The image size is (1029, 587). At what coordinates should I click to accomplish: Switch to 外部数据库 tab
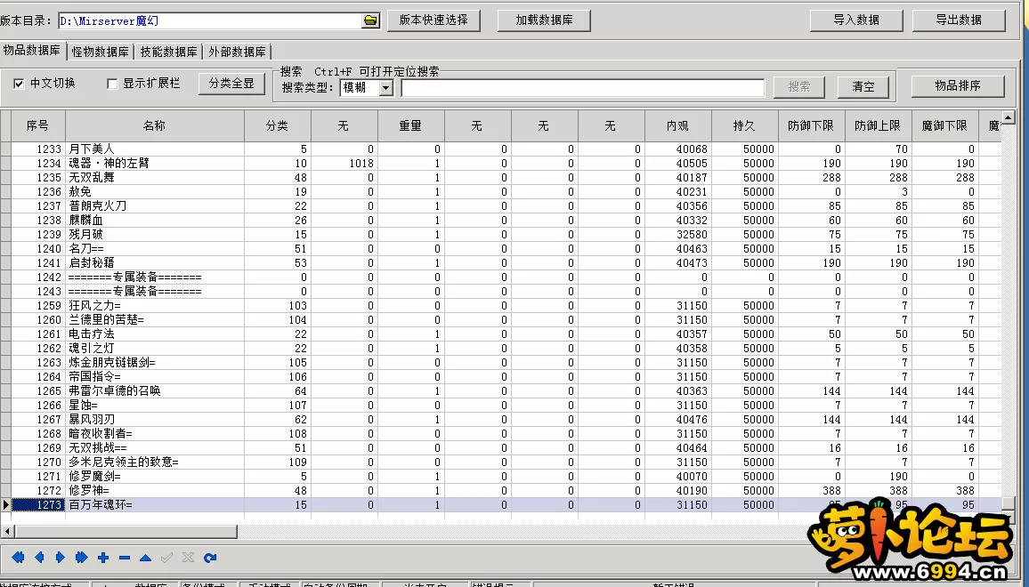[237, 52]
